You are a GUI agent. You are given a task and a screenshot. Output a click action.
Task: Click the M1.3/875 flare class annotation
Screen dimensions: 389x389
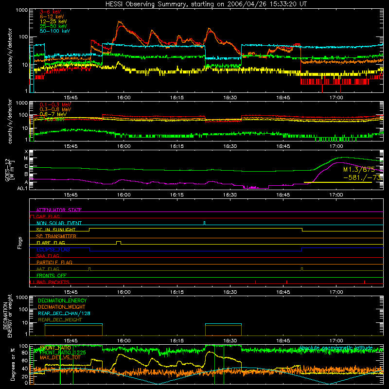pos(359,169)
